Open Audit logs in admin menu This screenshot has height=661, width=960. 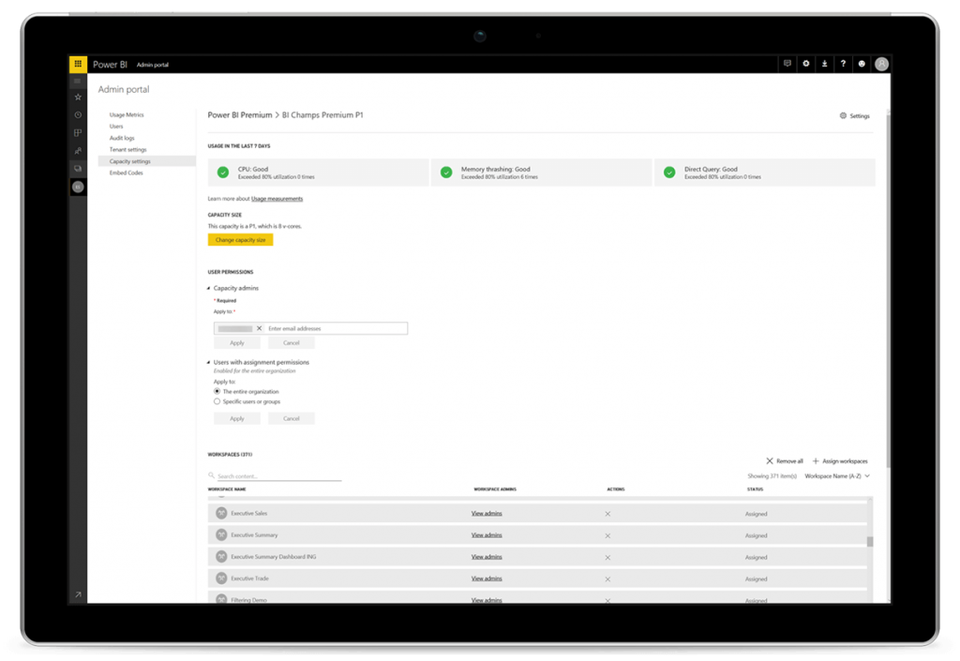122,138
